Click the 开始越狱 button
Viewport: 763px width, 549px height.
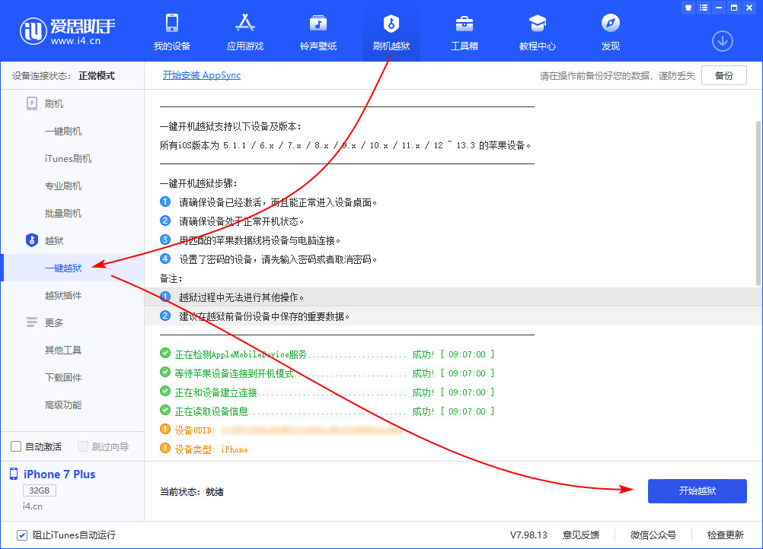pos(698,491)
